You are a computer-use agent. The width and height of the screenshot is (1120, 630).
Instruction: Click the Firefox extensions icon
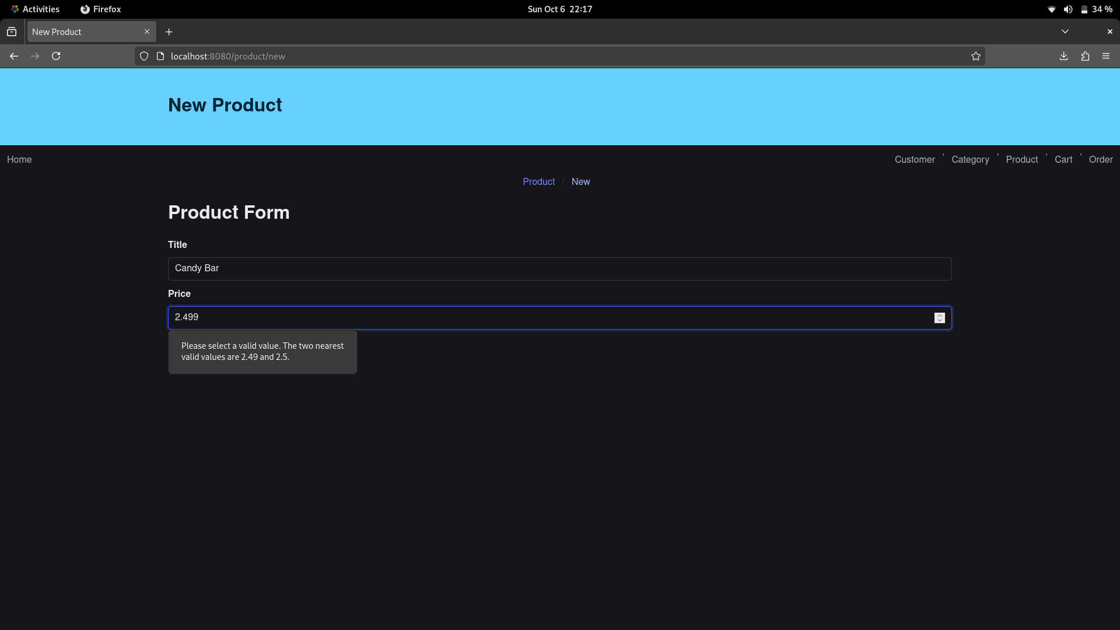(x=1086, y=55)
